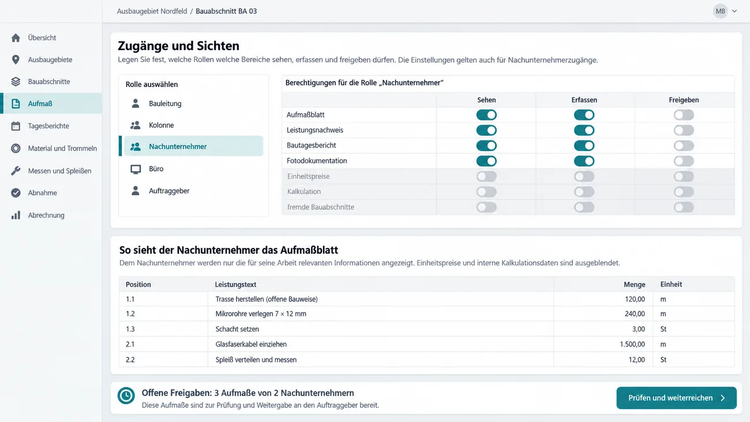
Task: Click the Übersicht home icon
Action: [x=16, y=38]
